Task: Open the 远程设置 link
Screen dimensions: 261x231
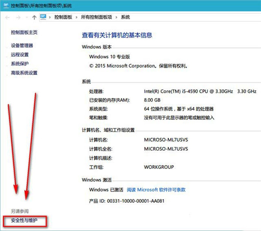Action: click(x=20, y=55)
